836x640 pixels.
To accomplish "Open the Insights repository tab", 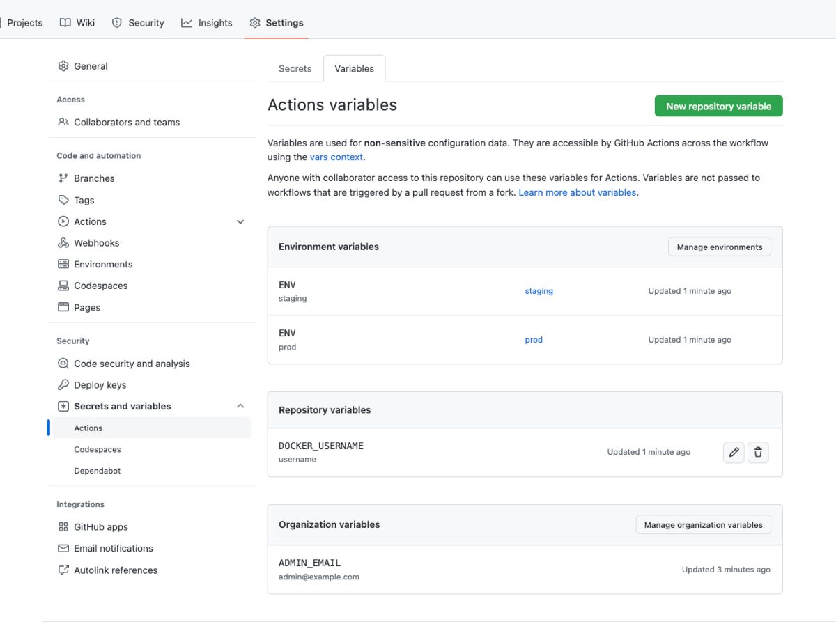I will coord(207,23).
